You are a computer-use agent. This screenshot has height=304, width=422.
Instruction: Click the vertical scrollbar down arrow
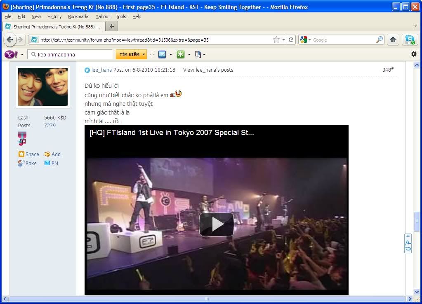coord(417,292)
